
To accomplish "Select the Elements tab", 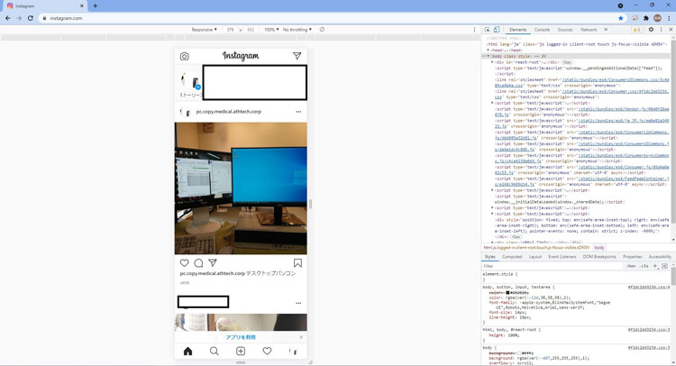I will (517, 30).
